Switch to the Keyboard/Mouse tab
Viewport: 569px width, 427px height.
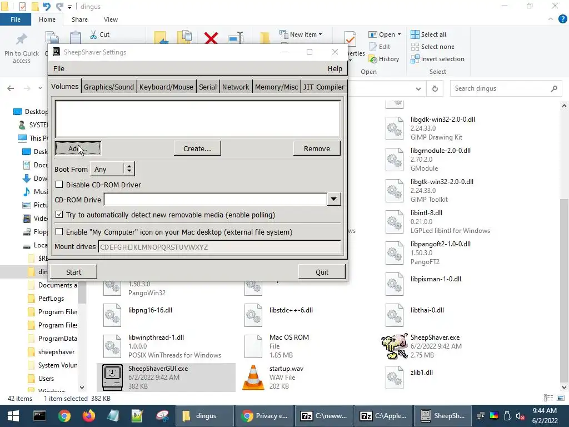pyautogui.click(x=166, y=87)
